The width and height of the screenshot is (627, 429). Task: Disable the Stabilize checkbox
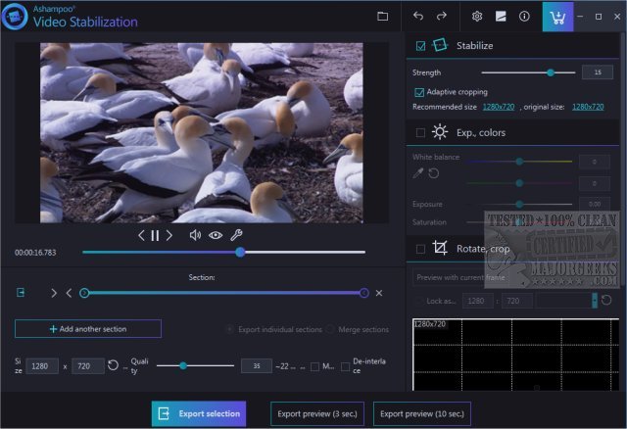click(420, 45)
